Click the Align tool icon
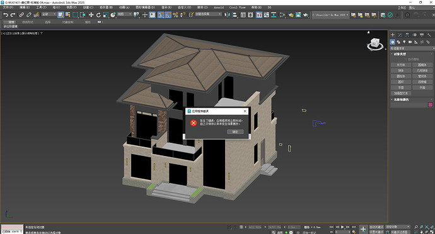This screenshot has height=234, width=435. click(x=235, y=15)
